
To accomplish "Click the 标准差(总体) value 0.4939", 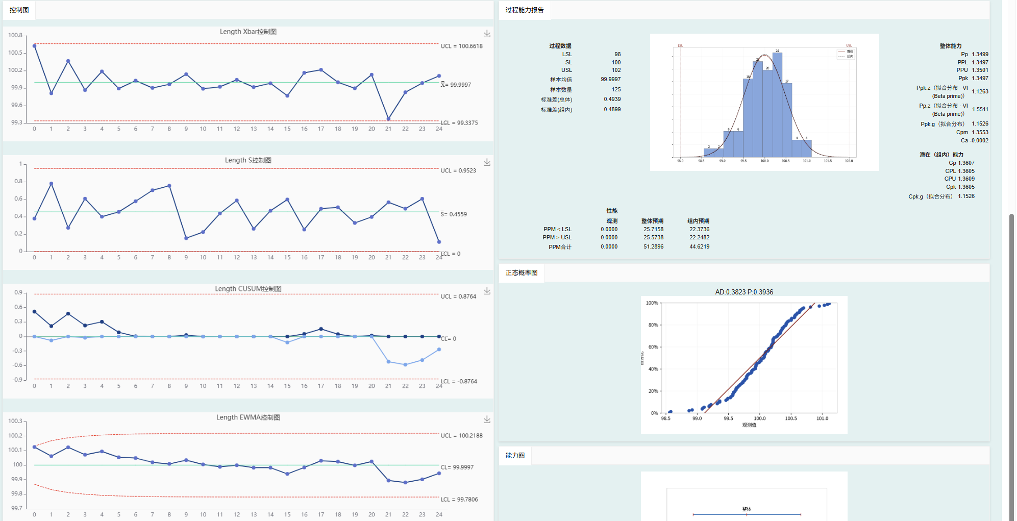I will point(612,99).
